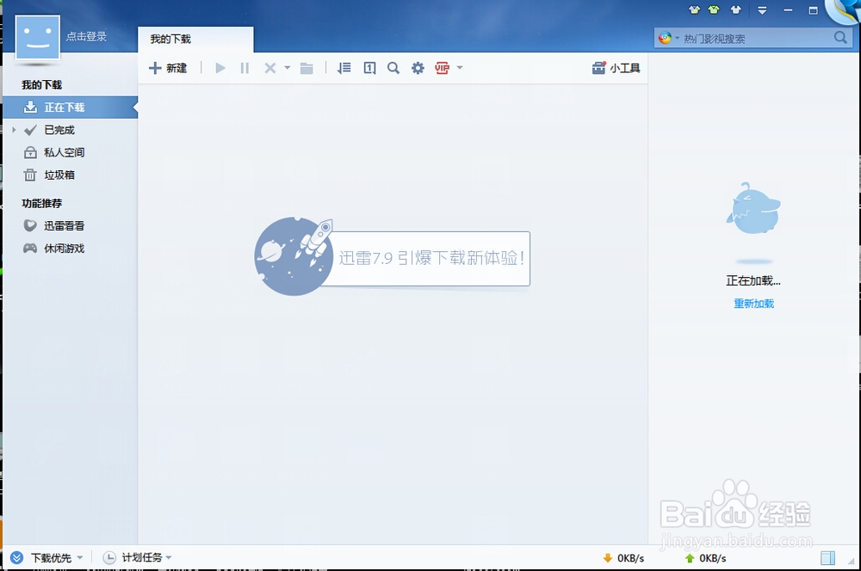Click the download speed 0KB/s indicator
The image size is (861, 571).
pos(623,558)
